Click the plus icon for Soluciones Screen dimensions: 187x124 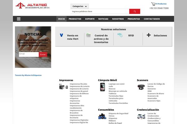tap(149, 35)
